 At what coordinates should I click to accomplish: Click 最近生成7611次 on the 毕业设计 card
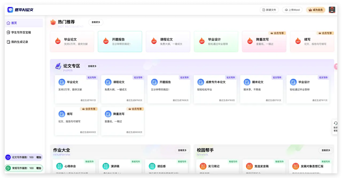point(320,100)
